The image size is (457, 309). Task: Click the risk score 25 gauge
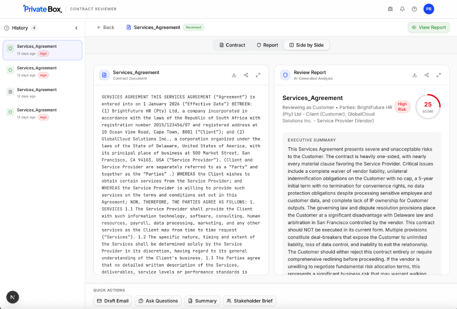(x=428, y=107)
